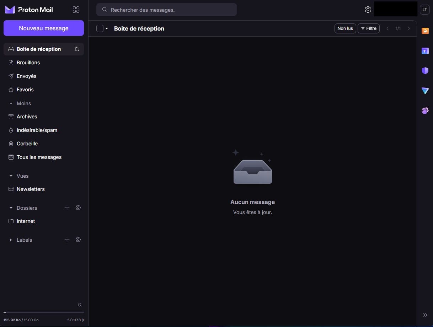Open the Archives folder
Screen dimensions: 433x327
click(x=44, y=117)
